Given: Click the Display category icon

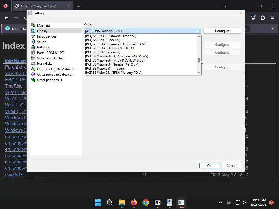Looking at the screenshot, I should [x=33, y=31].
